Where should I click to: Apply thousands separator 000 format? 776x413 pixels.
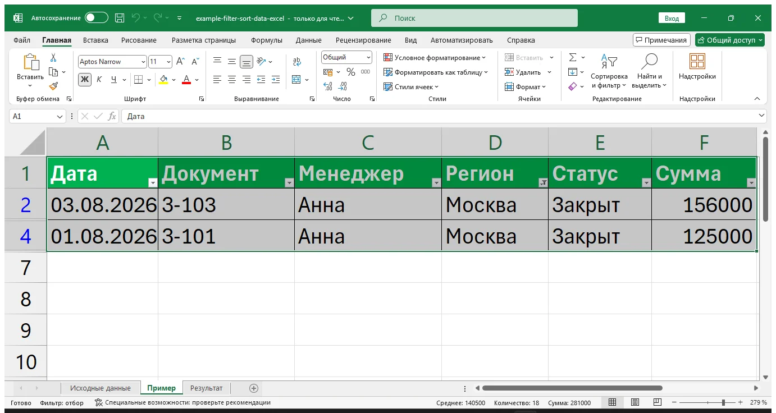[366, 72]
